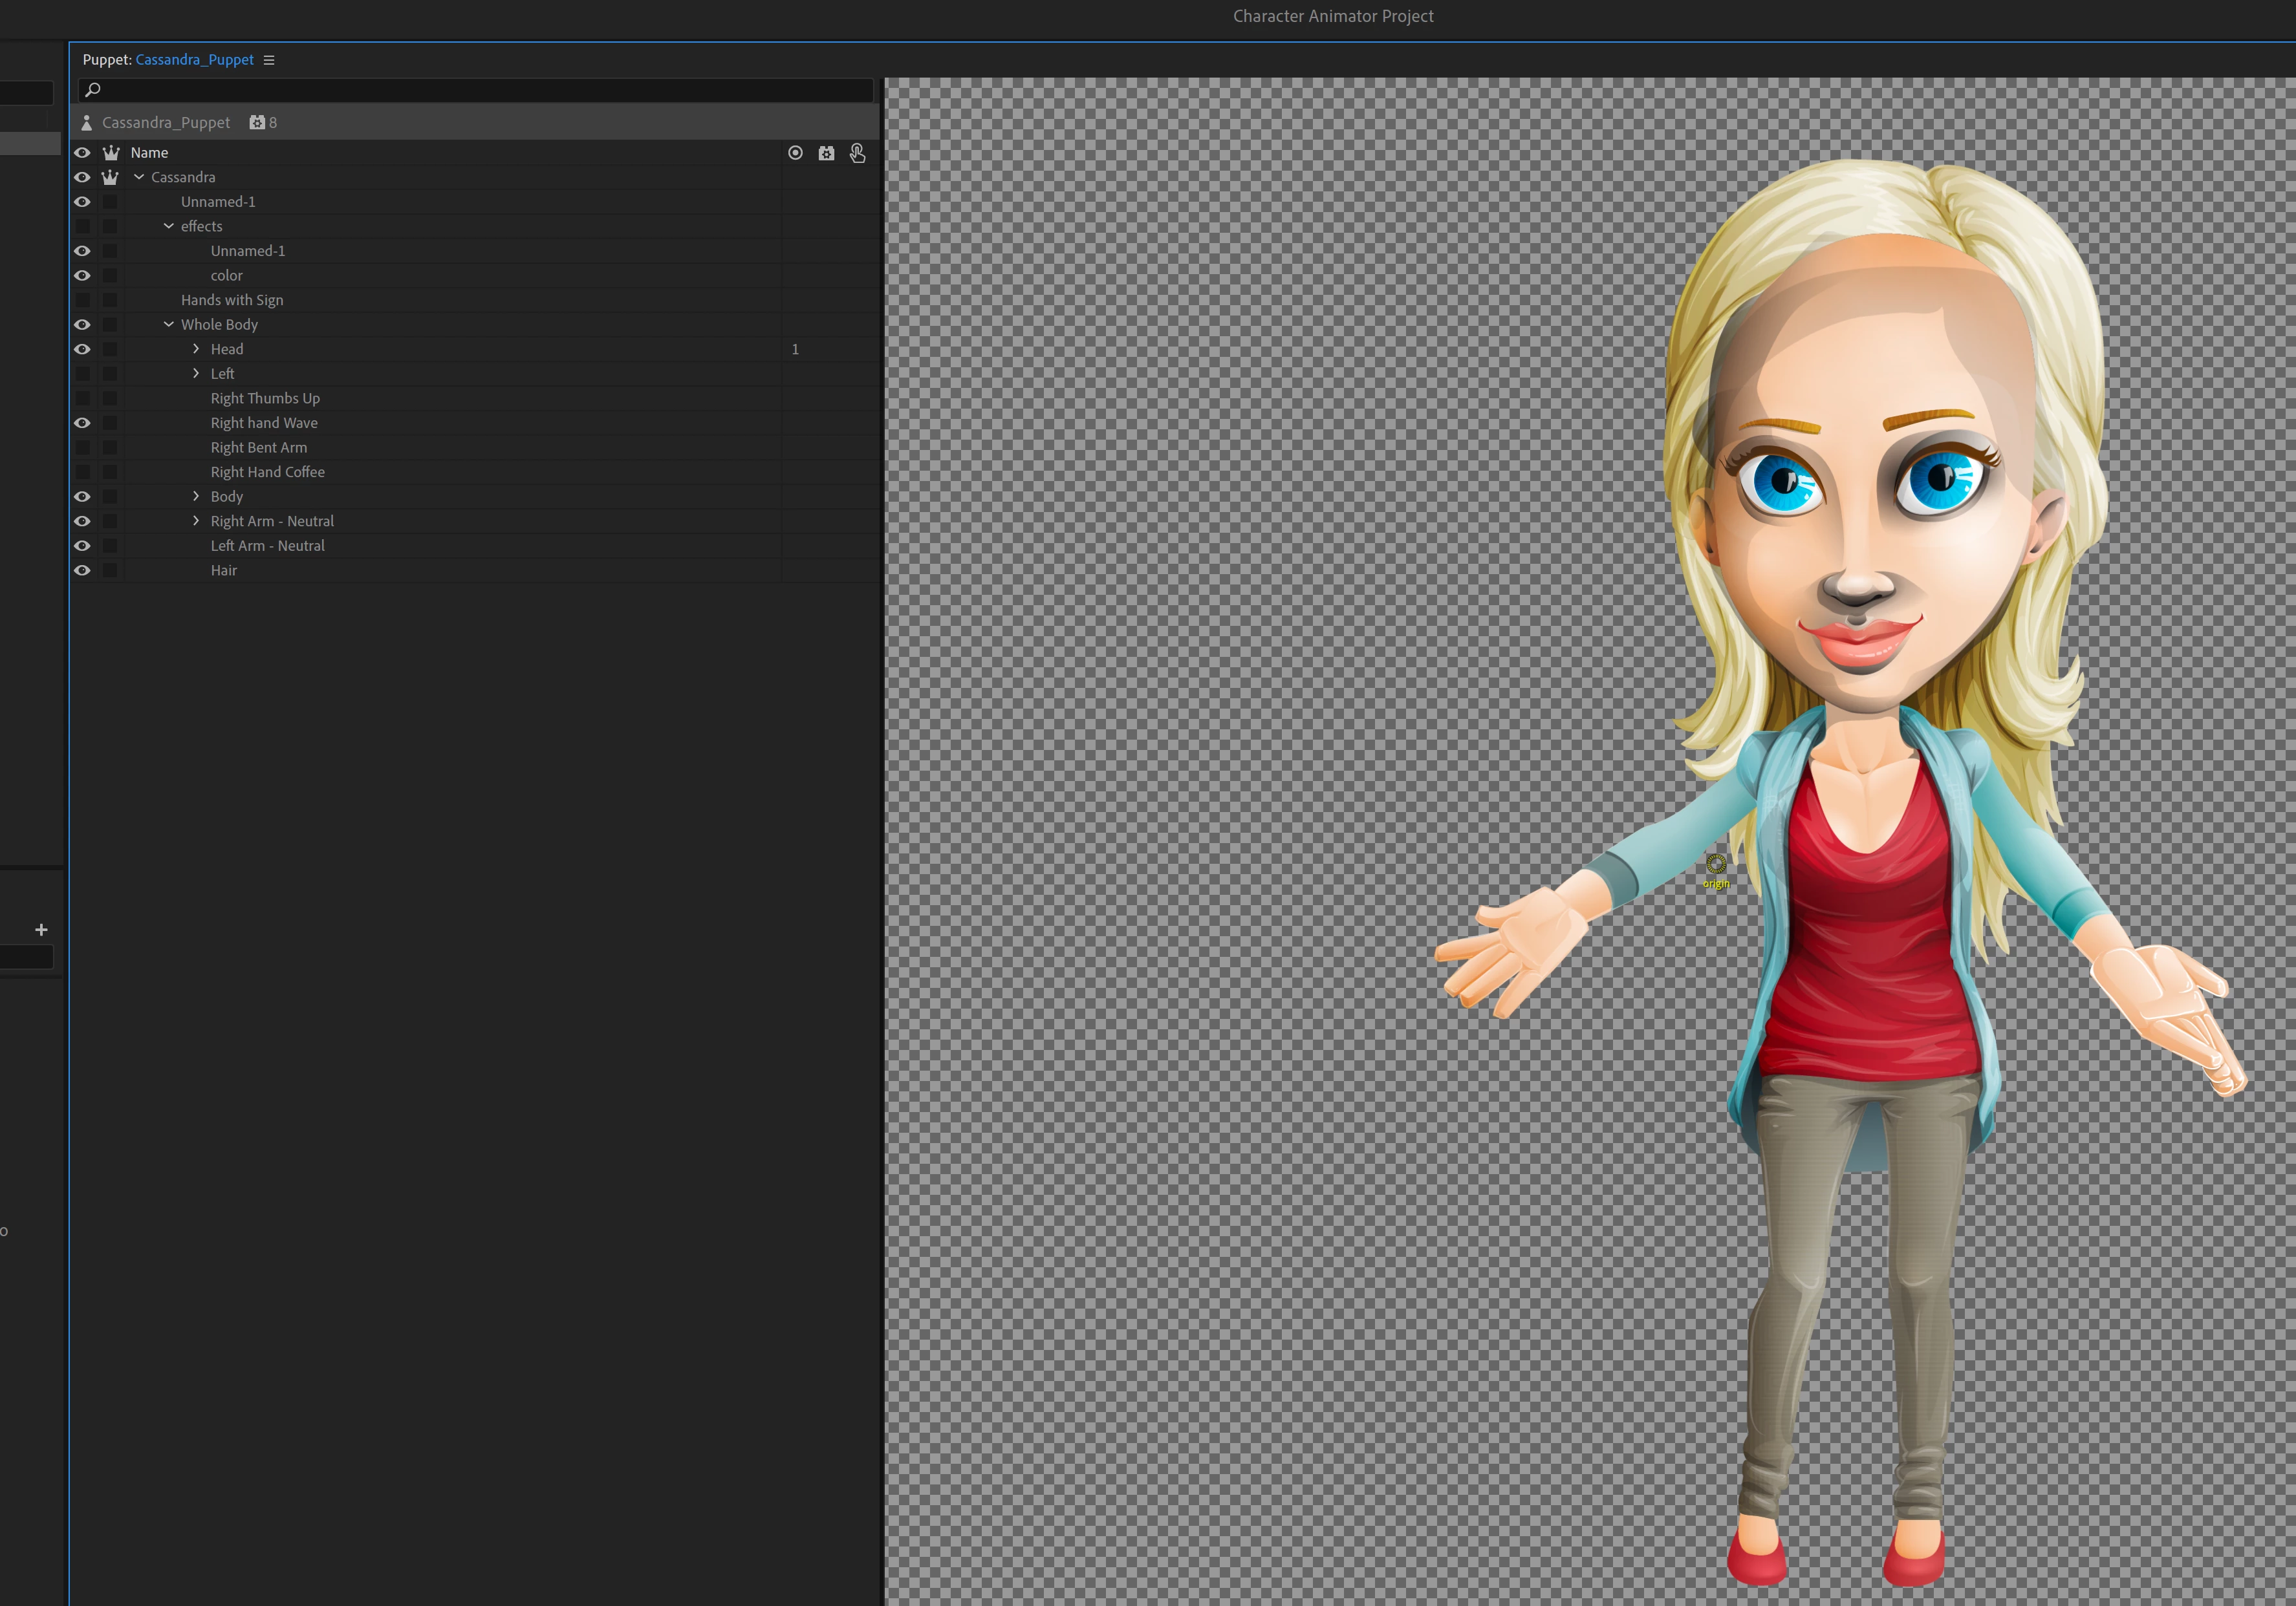
Task: Click the crown icon on Cassandra row
Action: point(111,177)
